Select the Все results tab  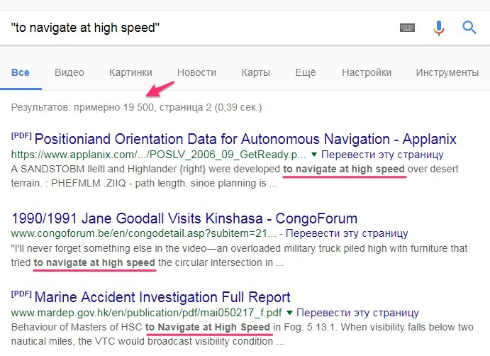click(x=21, y=72)
